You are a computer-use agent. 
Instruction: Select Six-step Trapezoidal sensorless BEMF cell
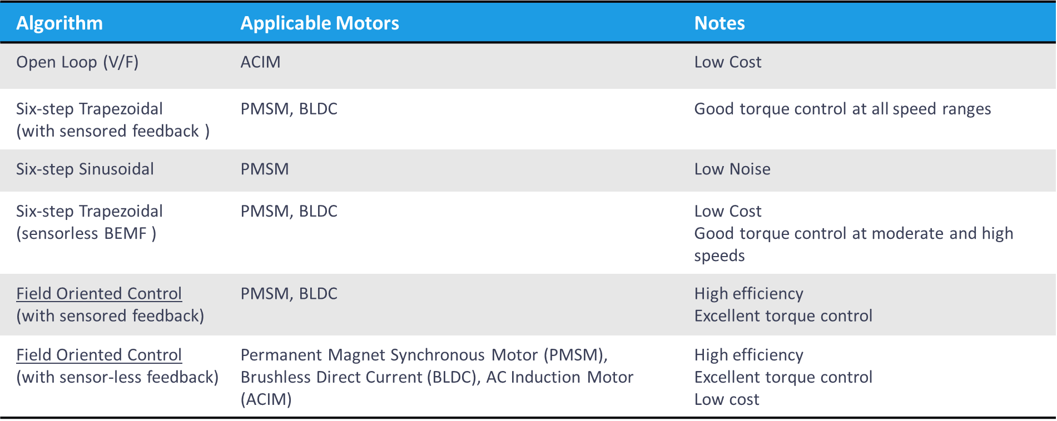[90, 222]
